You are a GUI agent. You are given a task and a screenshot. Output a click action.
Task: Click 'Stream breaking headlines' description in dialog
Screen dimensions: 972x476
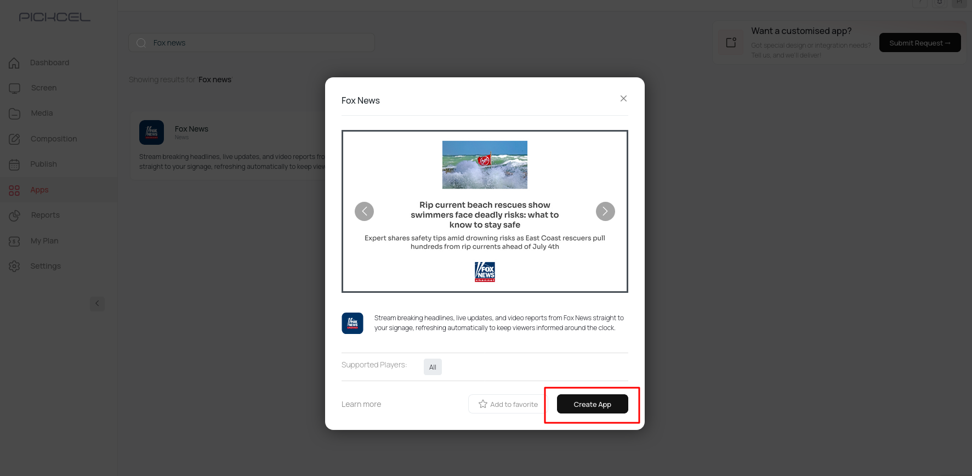(x=499, y=323)
